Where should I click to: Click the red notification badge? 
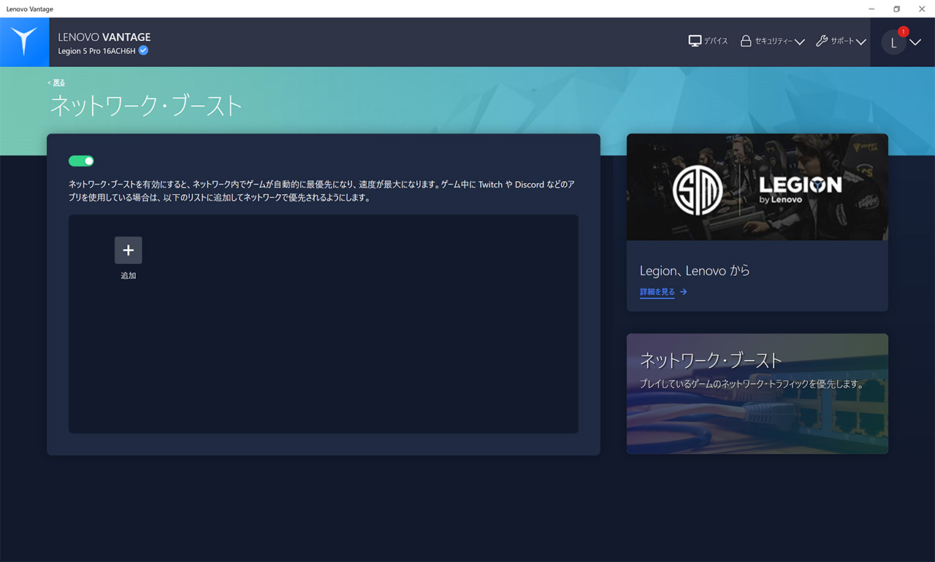coord(904,31)
